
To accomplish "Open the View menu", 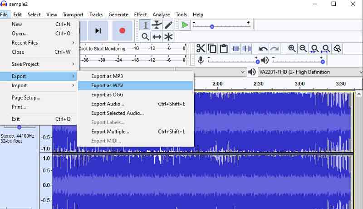I will (x=51, y=15).
